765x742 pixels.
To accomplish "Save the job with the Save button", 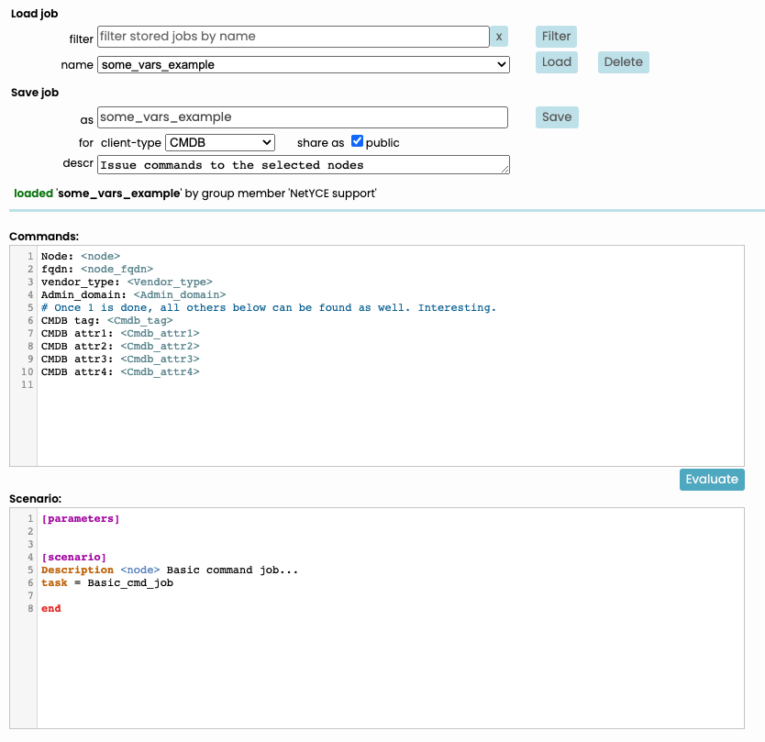I will (556, 117).
